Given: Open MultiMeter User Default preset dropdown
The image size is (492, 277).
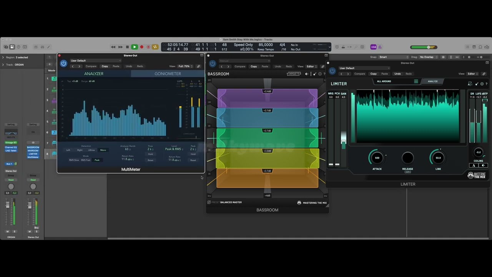Looking at the screenshot, I should [x=95, y=60].
